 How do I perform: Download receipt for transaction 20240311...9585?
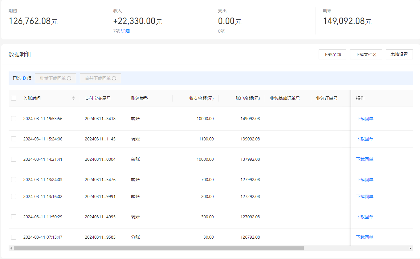365,237
